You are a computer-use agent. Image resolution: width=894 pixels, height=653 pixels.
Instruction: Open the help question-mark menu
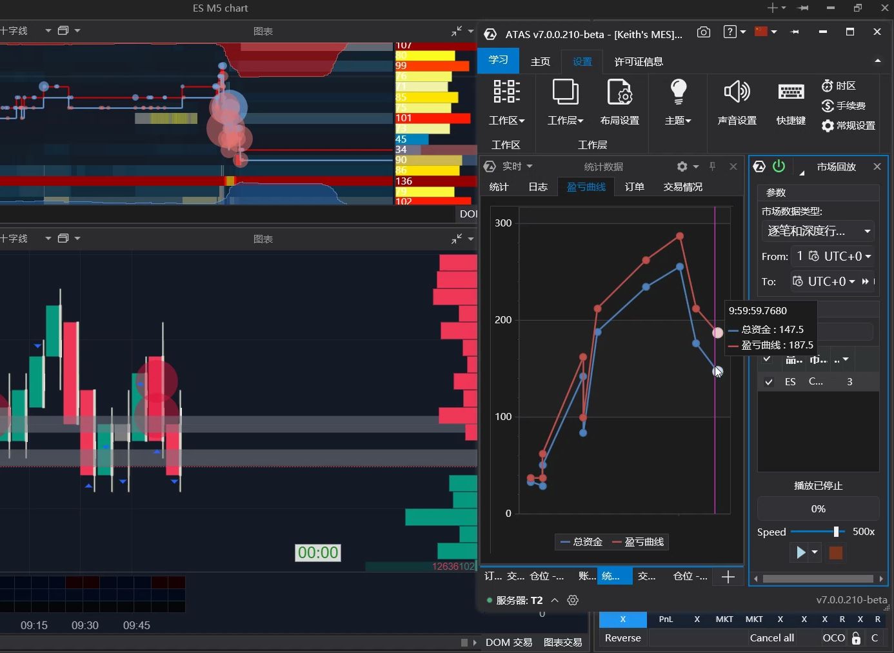734,32
